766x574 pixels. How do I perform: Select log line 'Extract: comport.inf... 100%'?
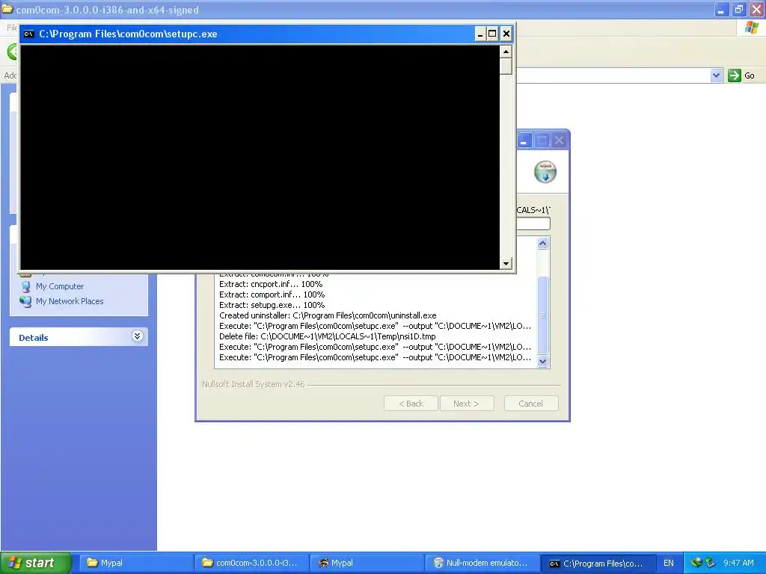tap(272, 294)
